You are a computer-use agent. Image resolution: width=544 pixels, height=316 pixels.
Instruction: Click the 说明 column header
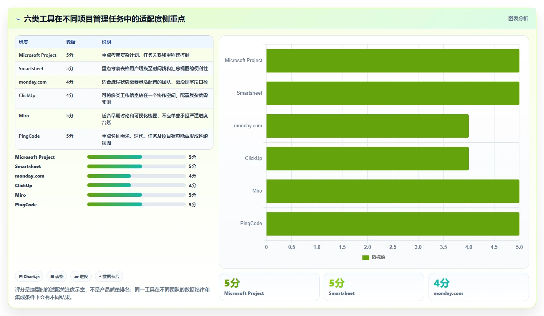[x=106, y=42]
